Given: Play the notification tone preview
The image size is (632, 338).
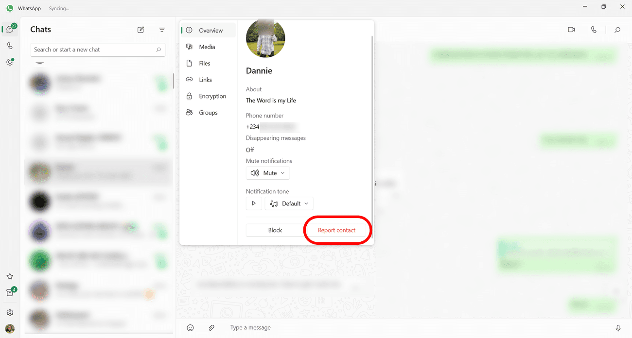Looking at the screenshot, I should (x=254, y=203).
